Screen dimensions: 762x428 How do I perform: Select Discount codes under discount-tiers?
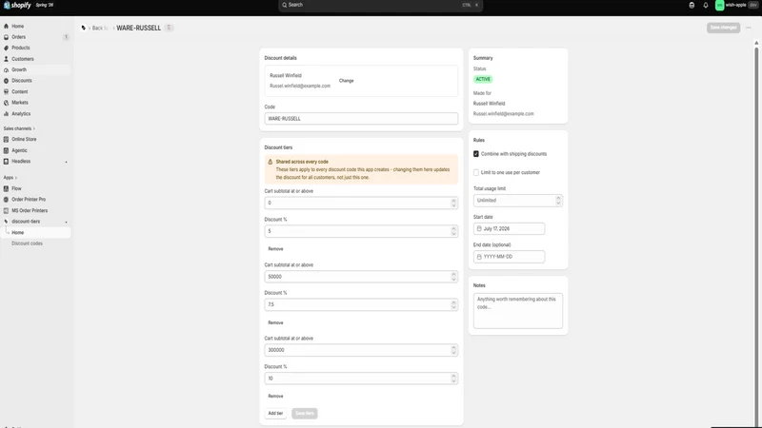pyautogui.click(x=28, y=243)
